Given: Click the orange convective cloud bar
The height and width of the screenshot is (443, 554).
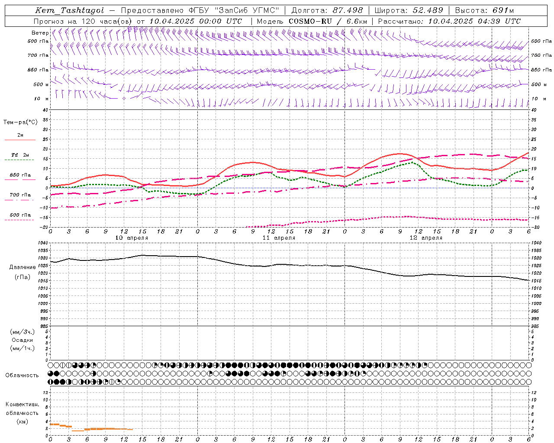Looking at the screenshot, I should (91, 428).
